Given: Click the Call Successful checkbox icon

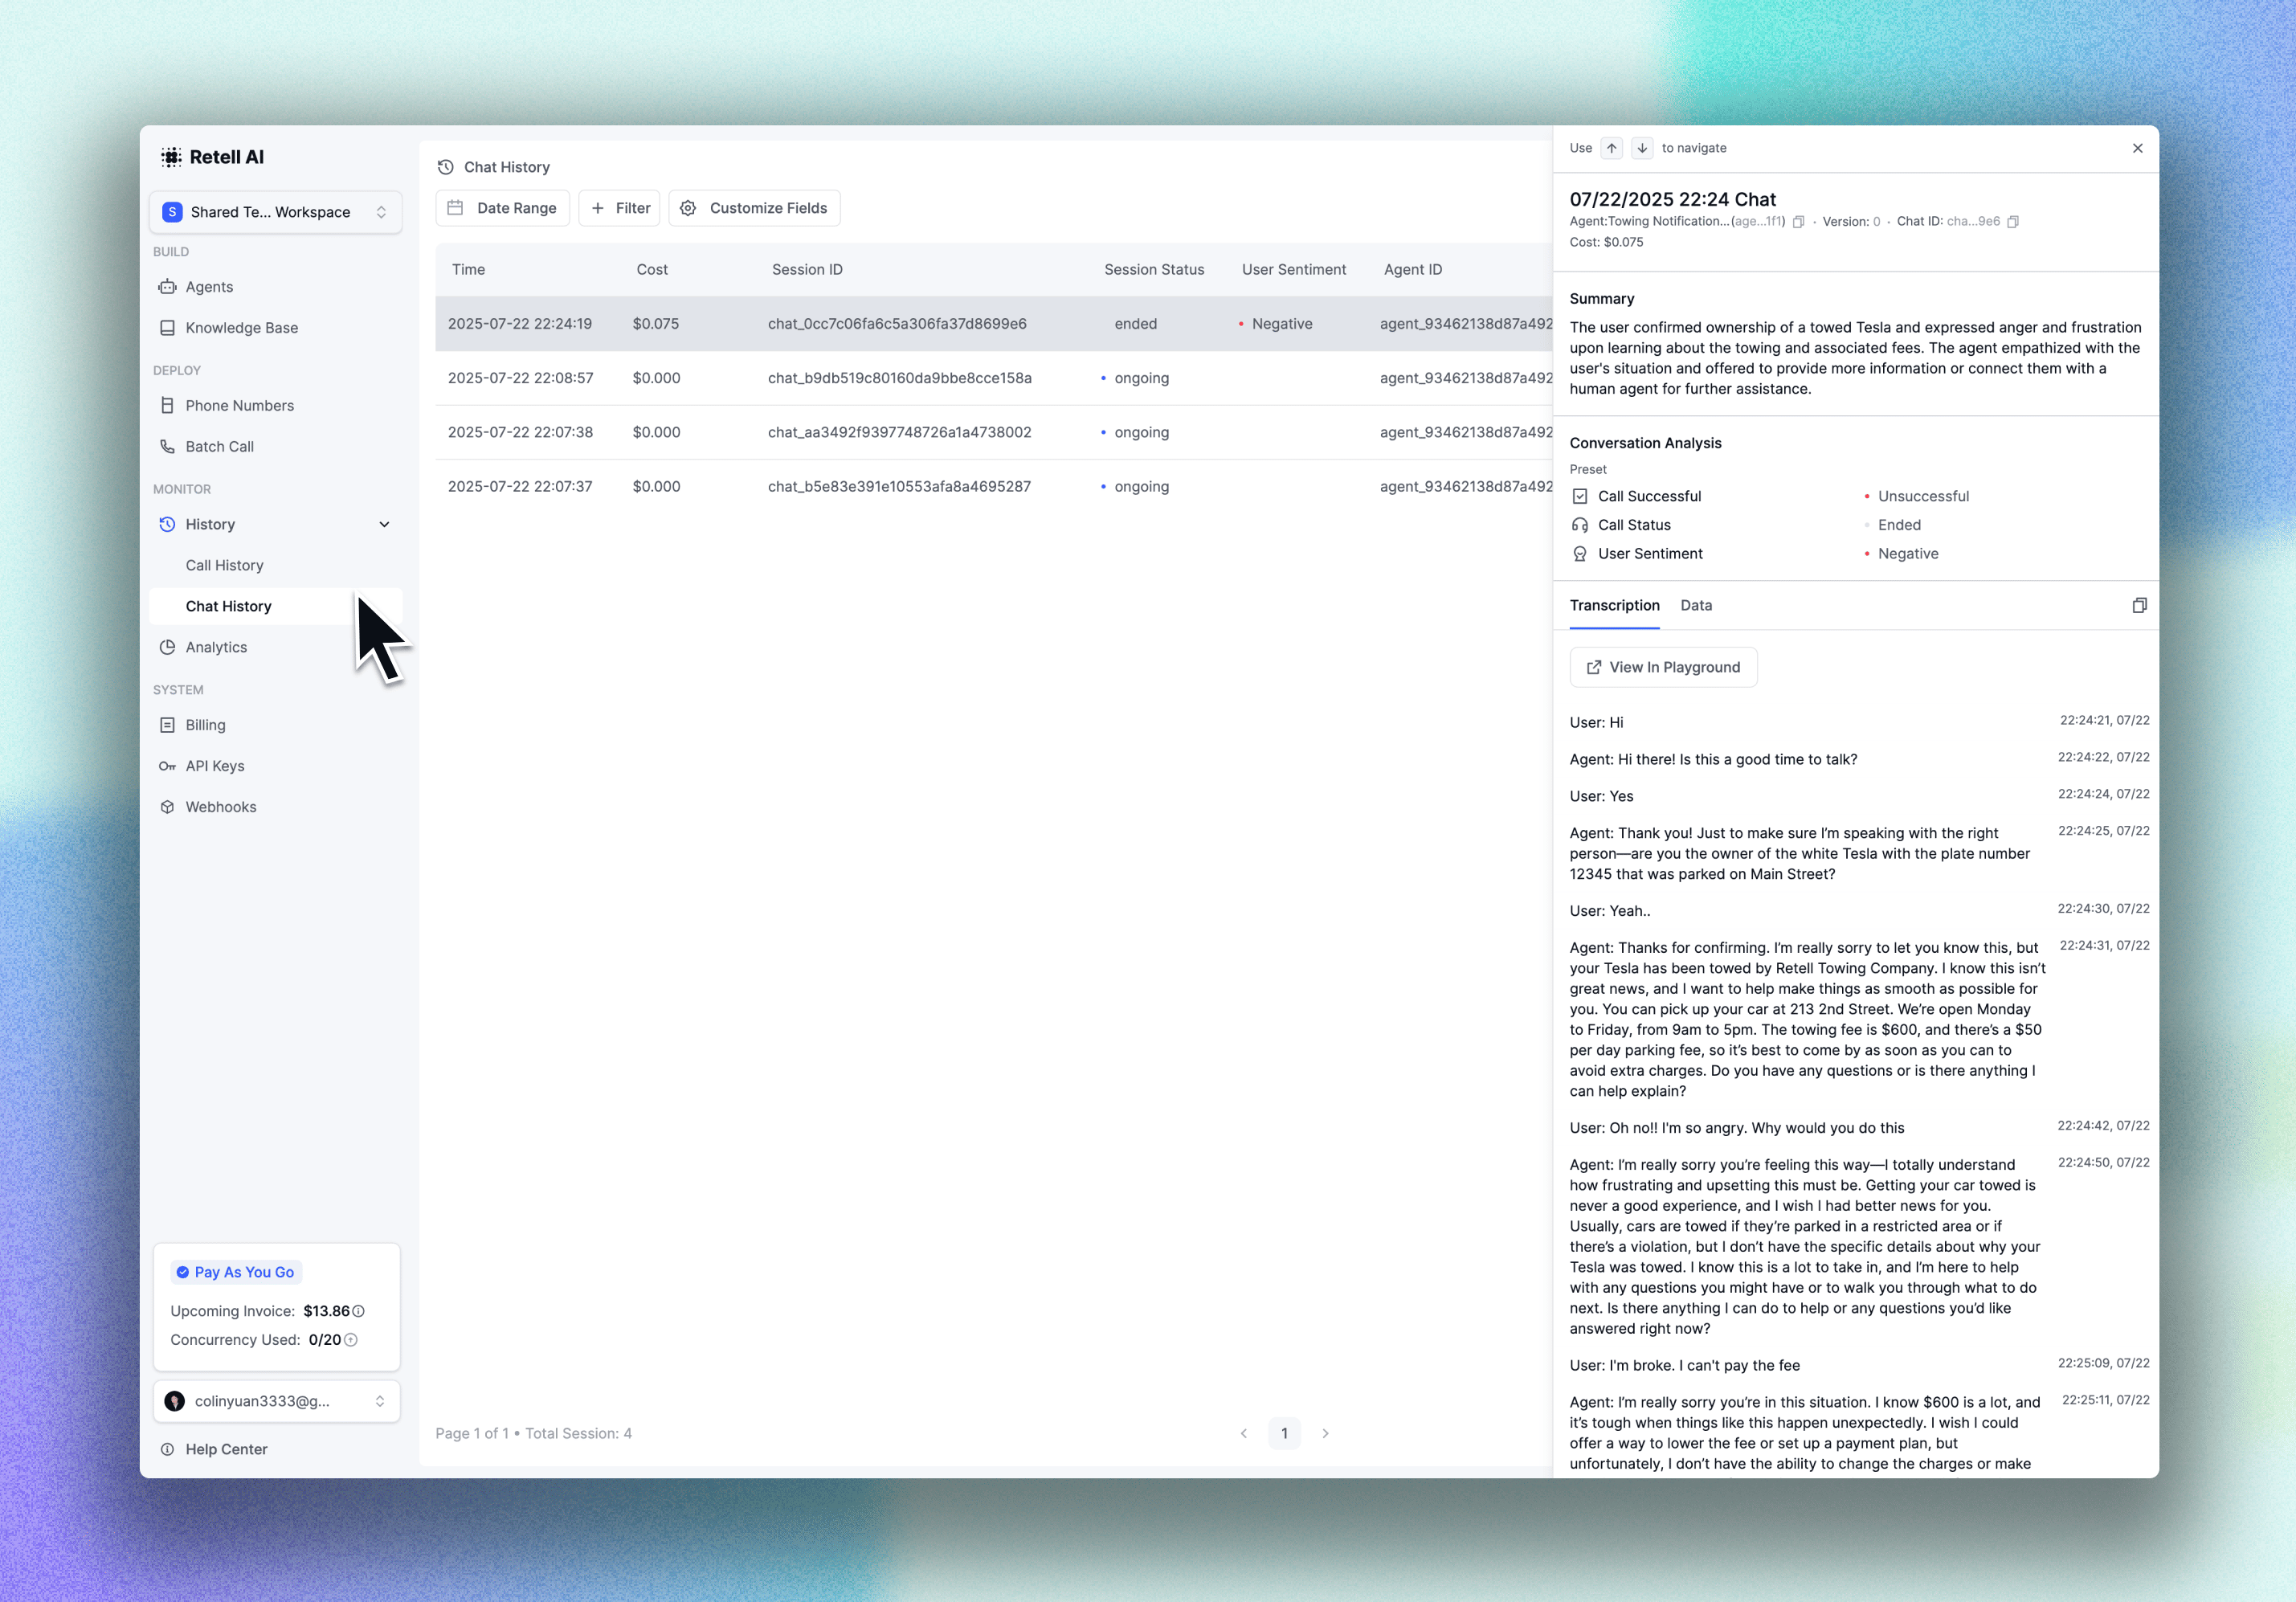Looking at the screenshot, I should 1580,497.
